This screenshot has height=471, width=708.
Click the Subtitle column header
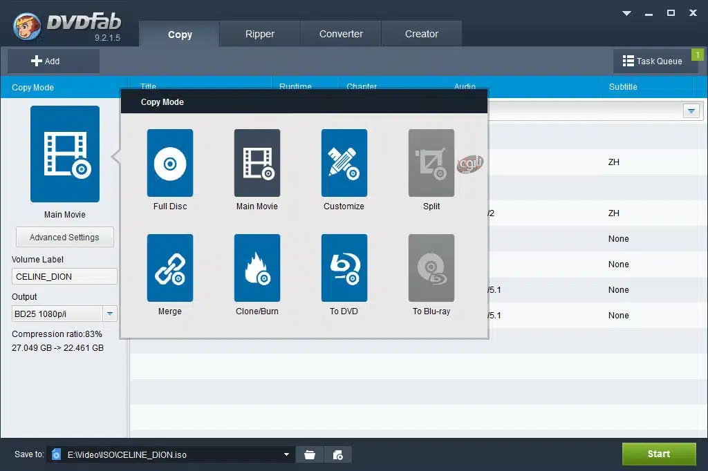click(623, 86)
